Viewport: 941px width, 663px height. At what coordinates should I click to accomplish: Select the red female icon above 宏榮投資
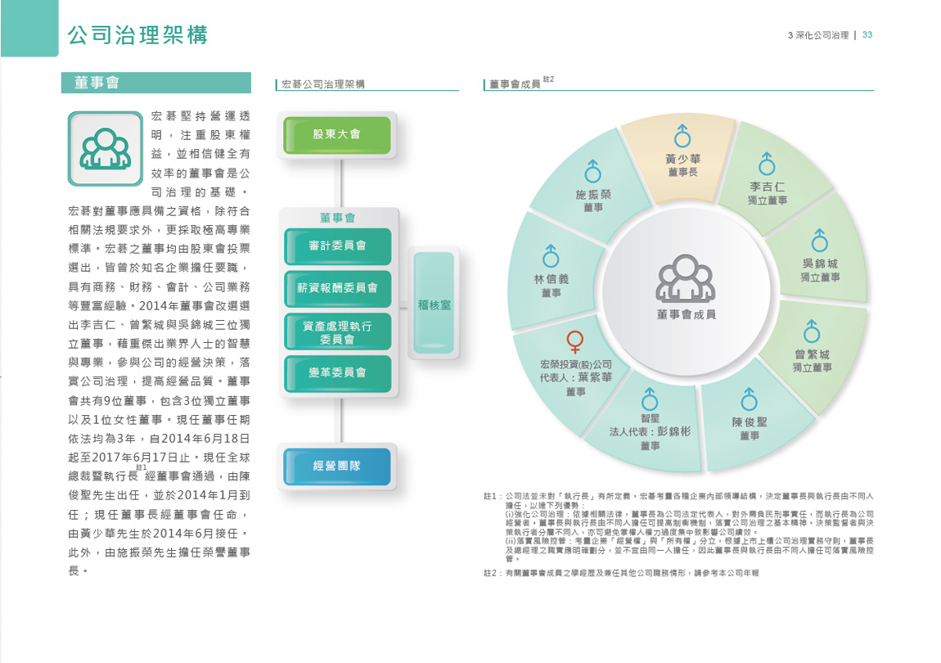(575, 341)
